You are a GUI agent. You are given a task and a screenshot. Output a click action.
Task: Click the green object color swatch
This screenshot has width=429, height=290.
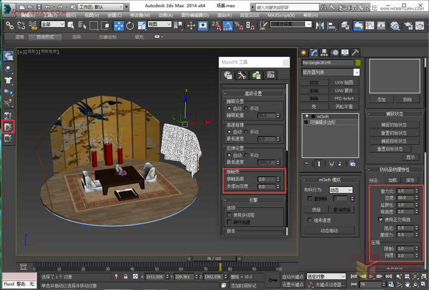pyautogui.click(x=358, y=63)
